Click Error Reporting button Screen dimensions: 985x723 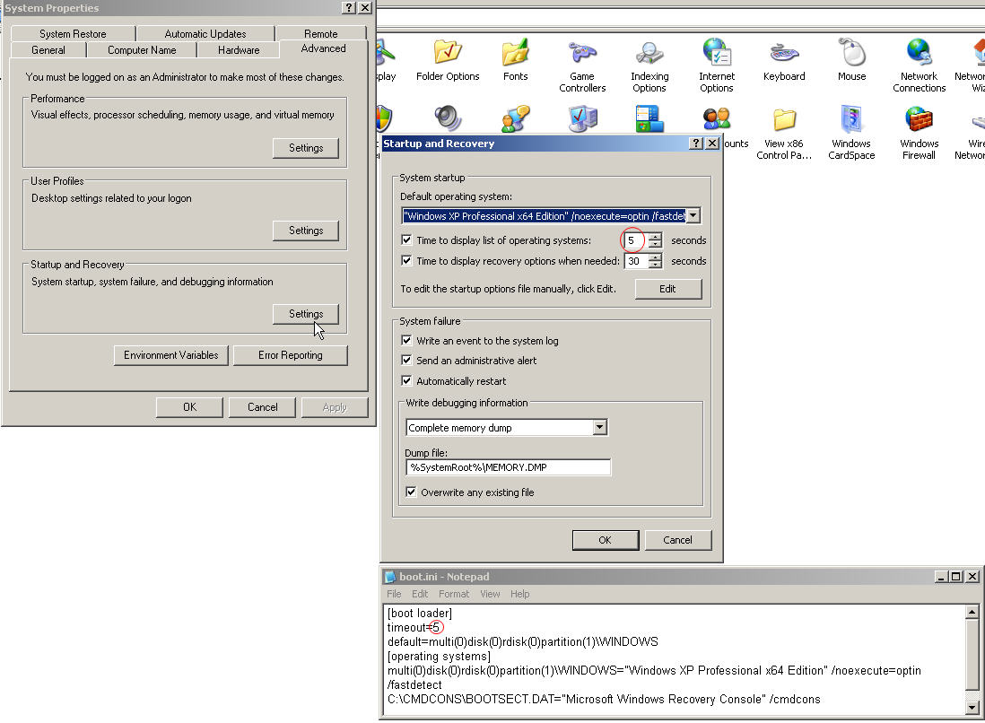pos(291,355)
